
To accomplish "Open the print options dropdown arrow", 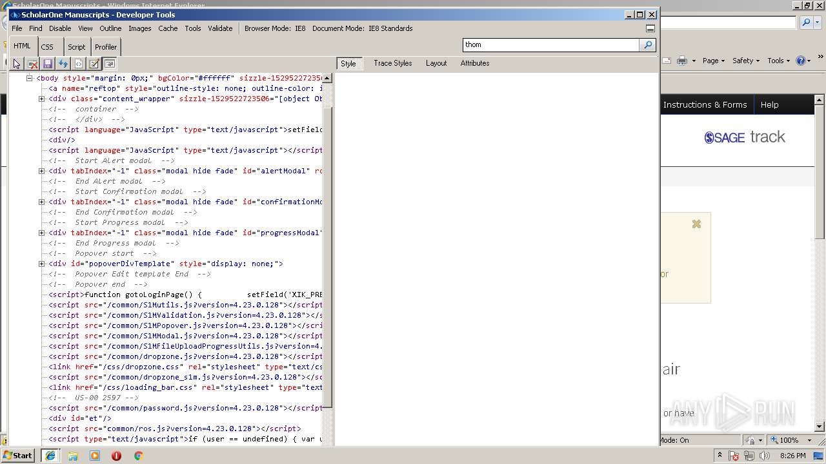I will (694, 61).
